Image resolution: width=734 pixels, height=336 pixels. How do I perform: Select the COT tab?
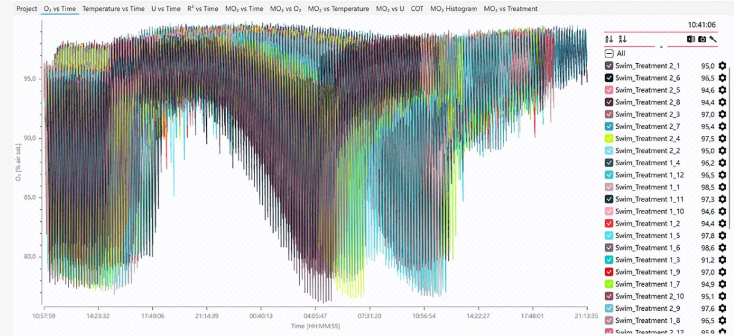[417, 9]
